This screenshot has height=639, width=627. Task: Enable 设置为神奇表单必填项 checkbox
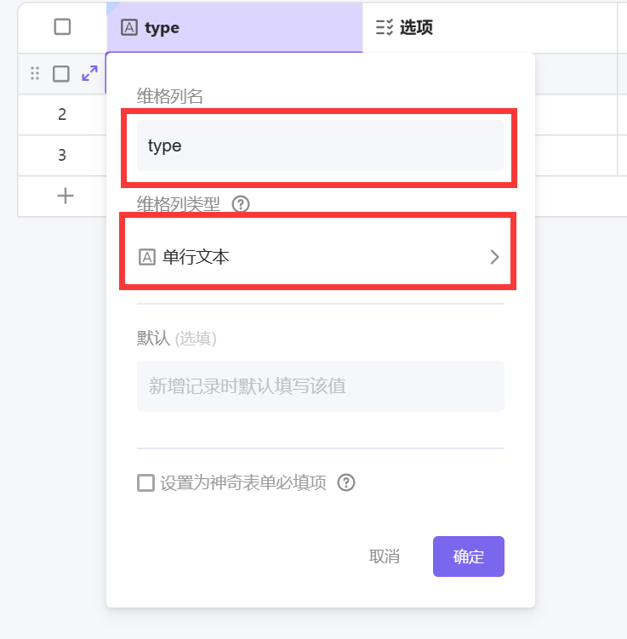(x=146, y=483)
